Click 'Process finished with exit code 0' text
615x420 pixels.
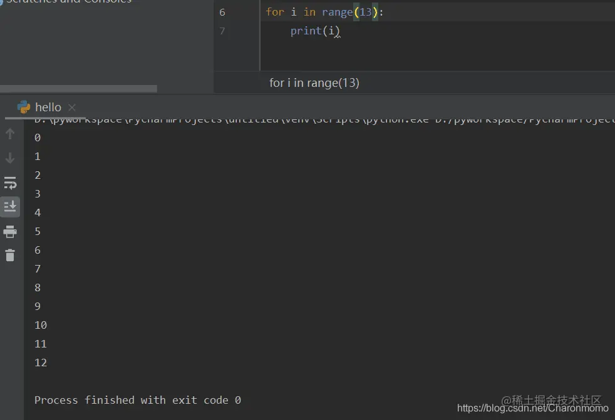(138, 400)
